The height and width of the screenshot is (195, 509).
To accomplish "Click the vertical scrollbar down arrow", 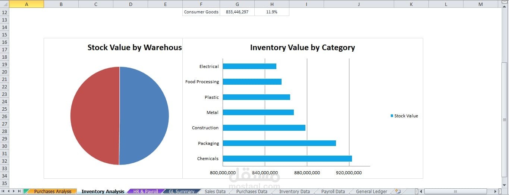I will [x=505, y=185].
